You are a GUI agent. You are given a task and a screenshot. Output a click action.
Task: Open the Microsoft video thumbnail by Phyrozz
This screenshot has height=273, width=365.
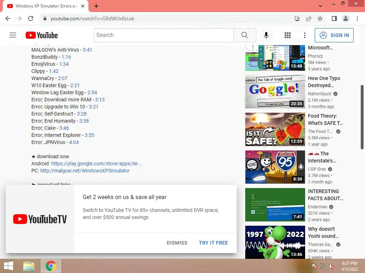pos(275,58)
